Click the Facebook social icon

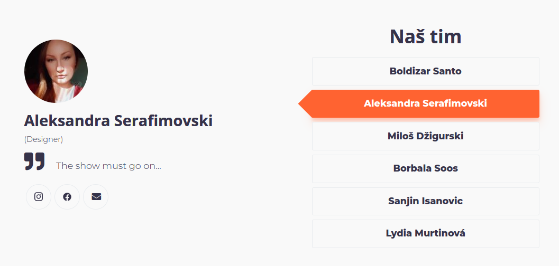click(x=67, y=197)
